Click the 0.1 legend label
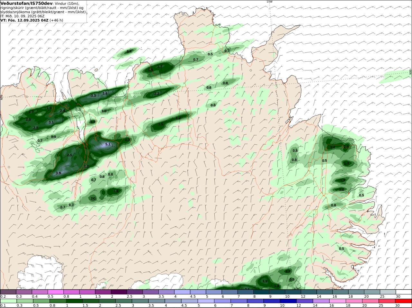Image resolution: width=412 pixels, height=308 pixels. [x=3, y=305]
